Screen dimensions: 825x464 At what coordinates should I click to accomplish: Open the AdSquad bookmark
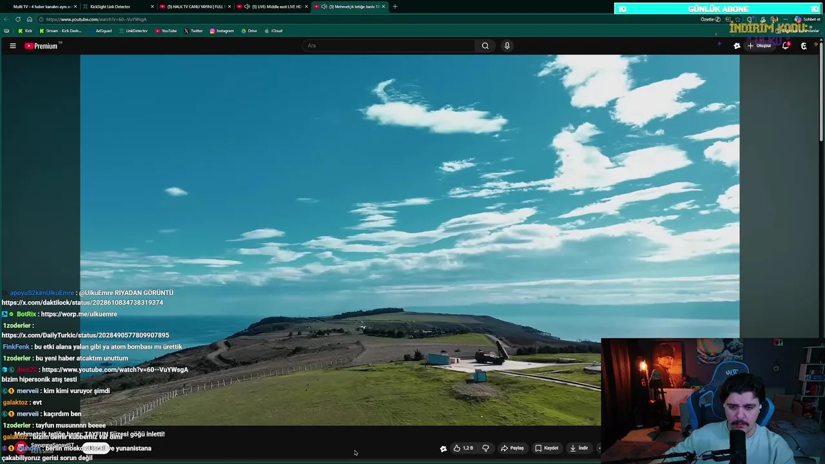click(101, 31)
